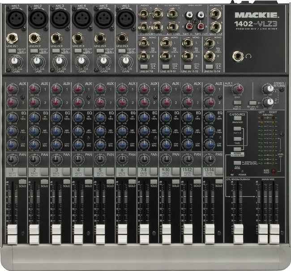Mute channel 5 with its MUTE/ALT 3-4 button
291x271 pixels.
click(x=110, y=172)
